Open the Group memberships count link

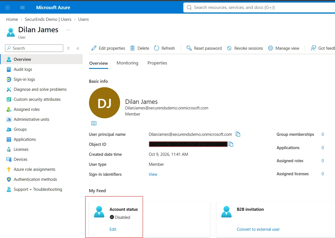tap(323, 134)
